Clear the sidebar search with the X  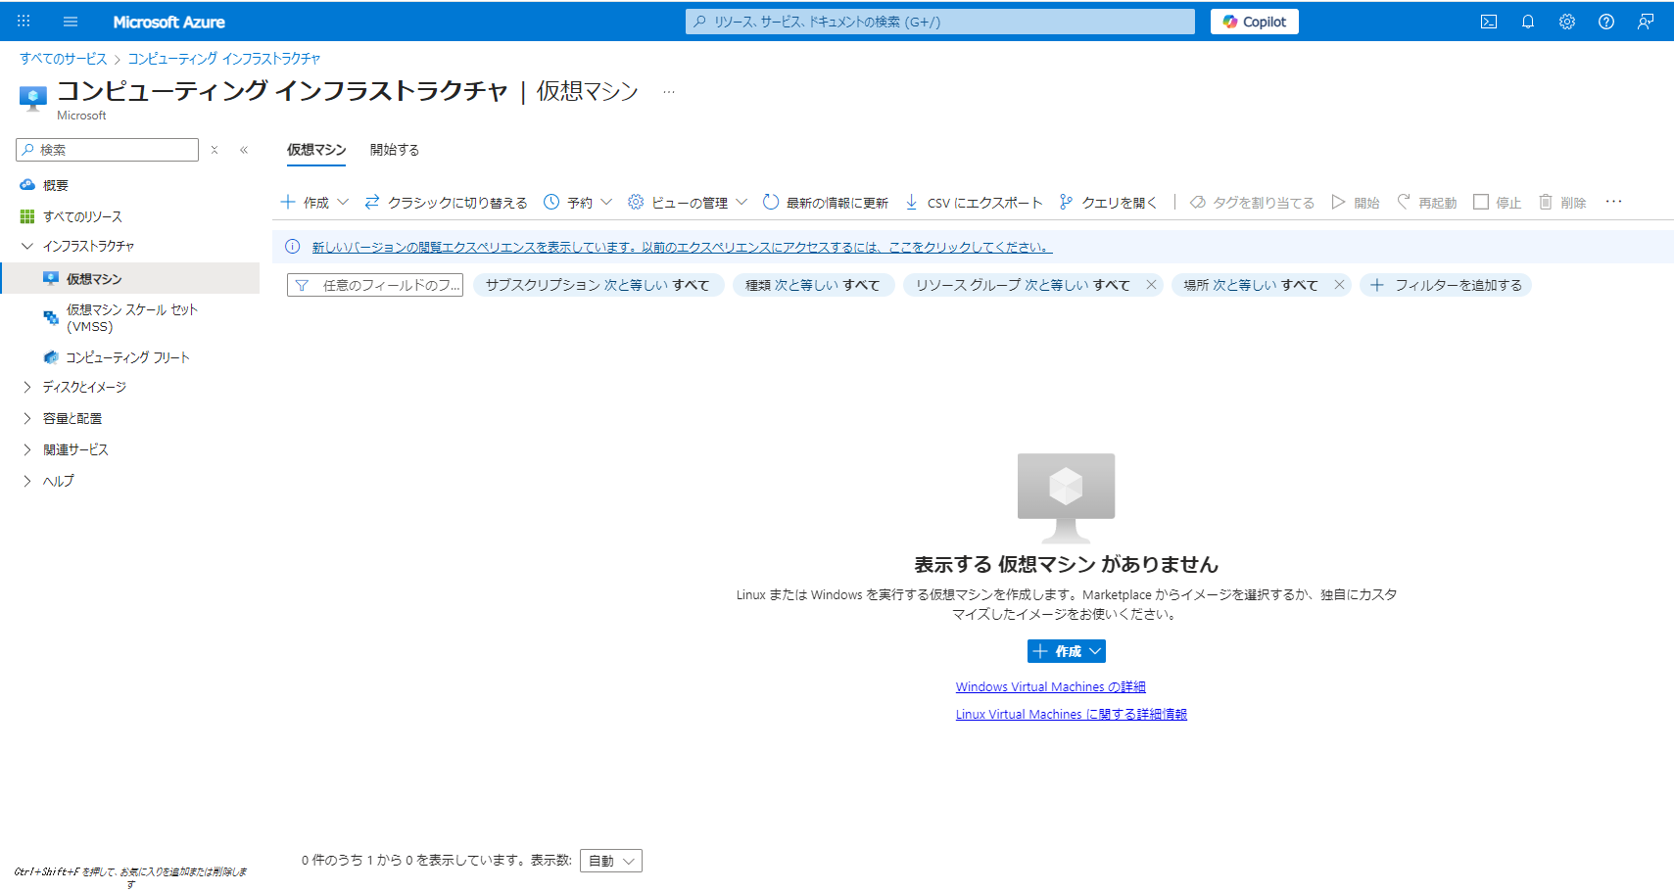tap(215, 150)
